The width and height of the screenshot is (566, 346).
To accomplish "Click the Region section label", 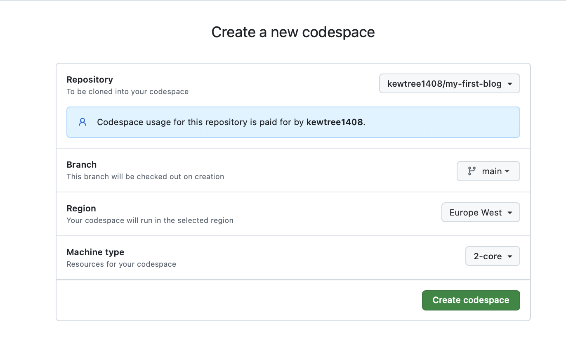I will [x=81, y=208].
